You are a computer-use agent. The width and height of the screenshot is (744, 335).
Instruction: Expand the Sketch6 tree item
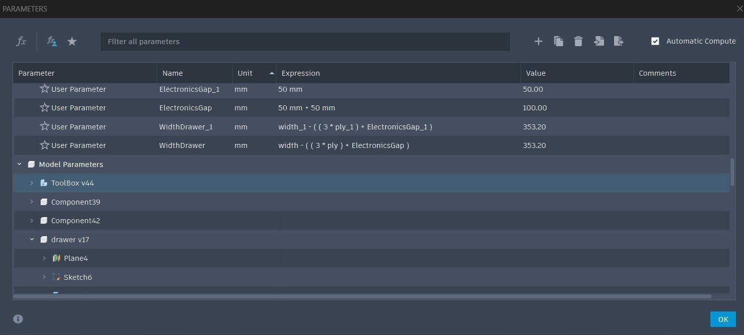click(44, 277)
